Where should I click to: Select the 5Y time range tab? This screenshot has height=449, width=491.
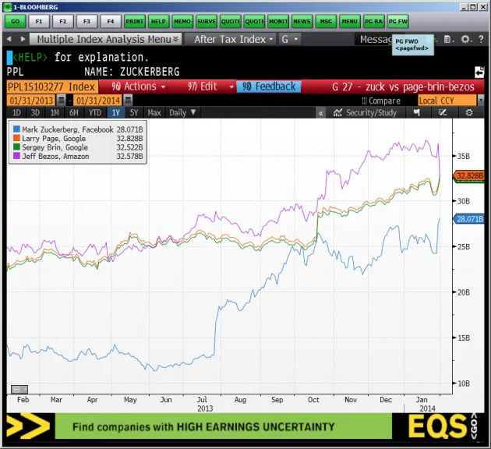point(134,113)
